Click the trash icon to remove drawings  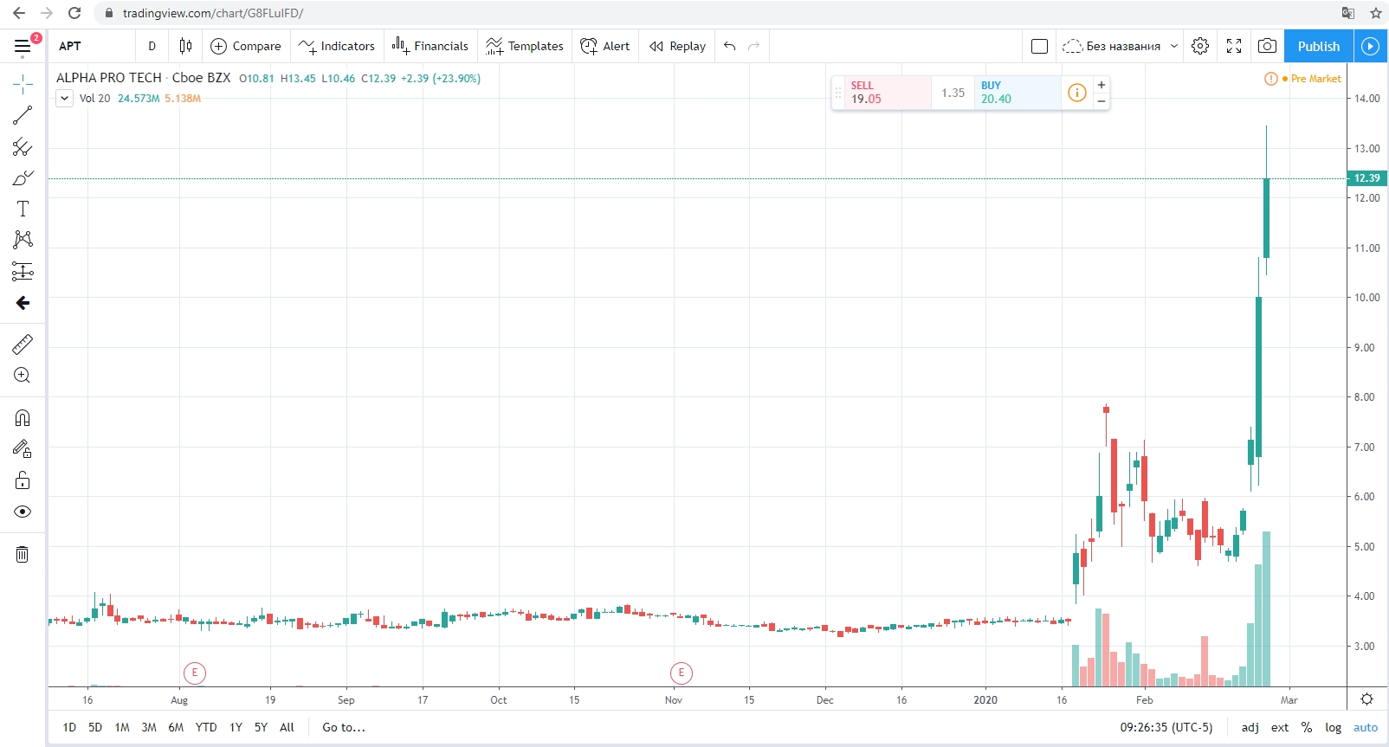[23, 554]
